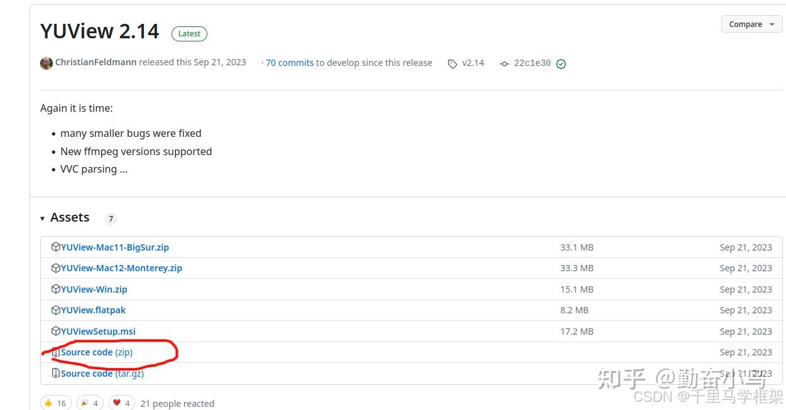Toggle the heart reaction
Viewport: 786px width, 410px height.
tap(122, 403)
